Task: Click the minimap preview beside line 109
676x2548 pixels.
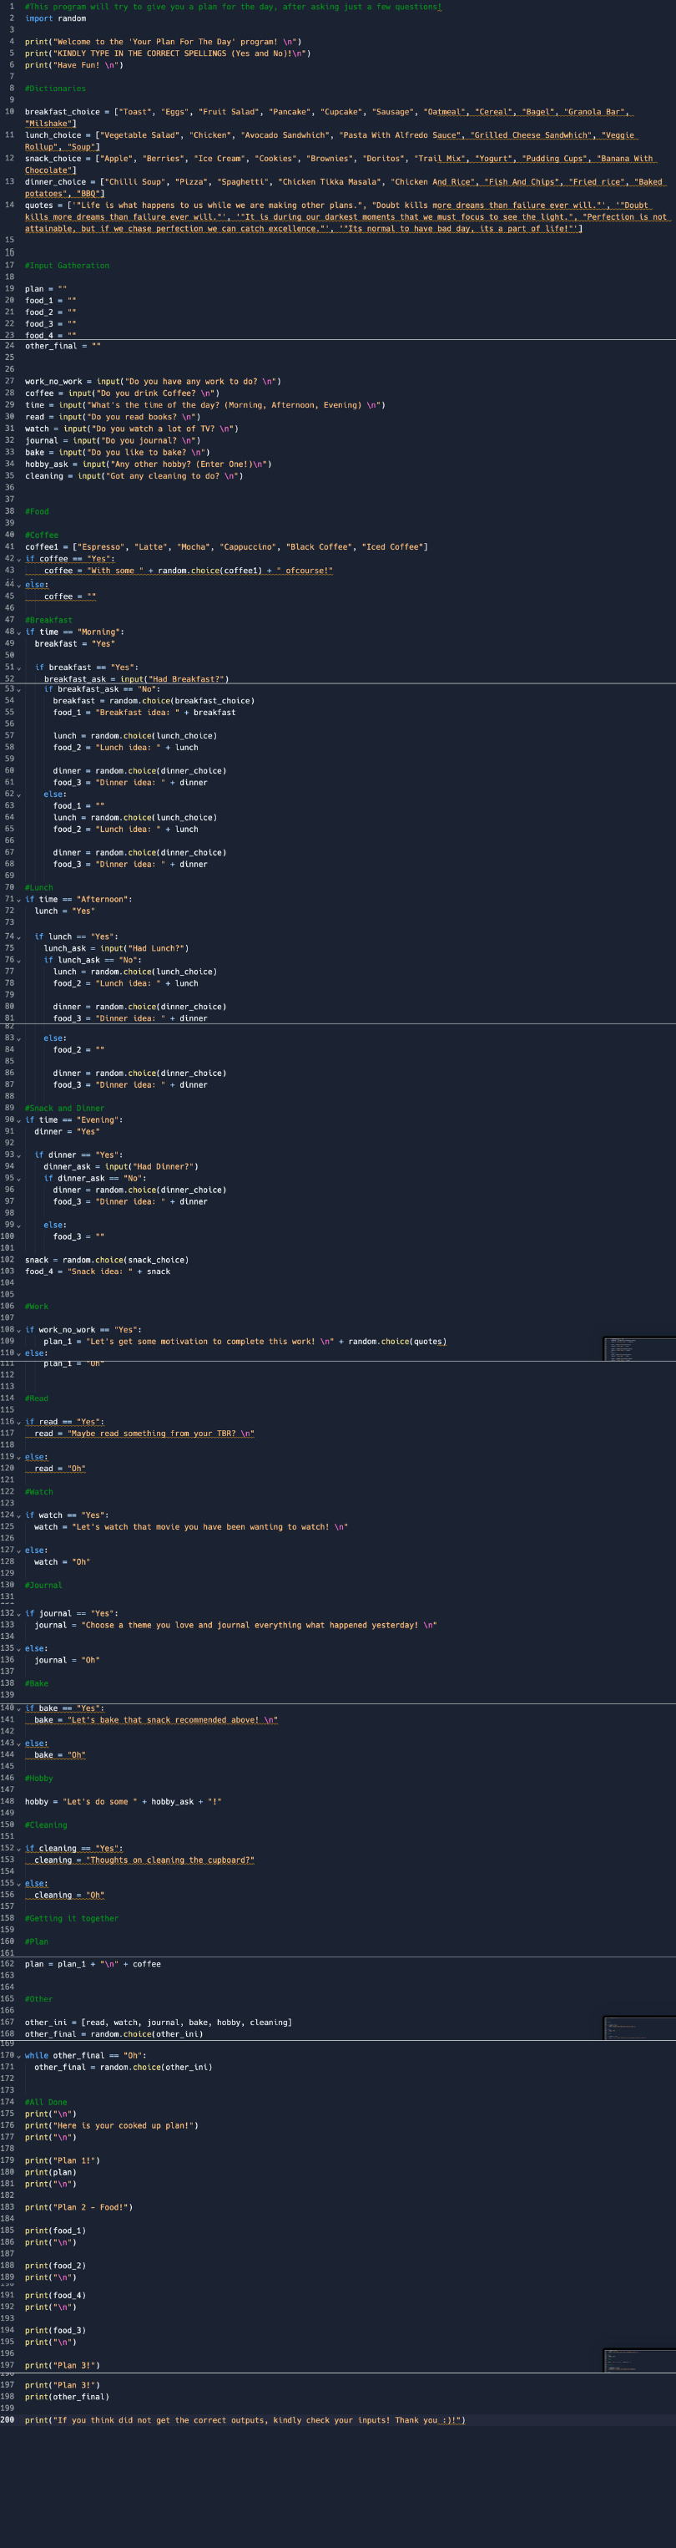Action: (638, 1348)
